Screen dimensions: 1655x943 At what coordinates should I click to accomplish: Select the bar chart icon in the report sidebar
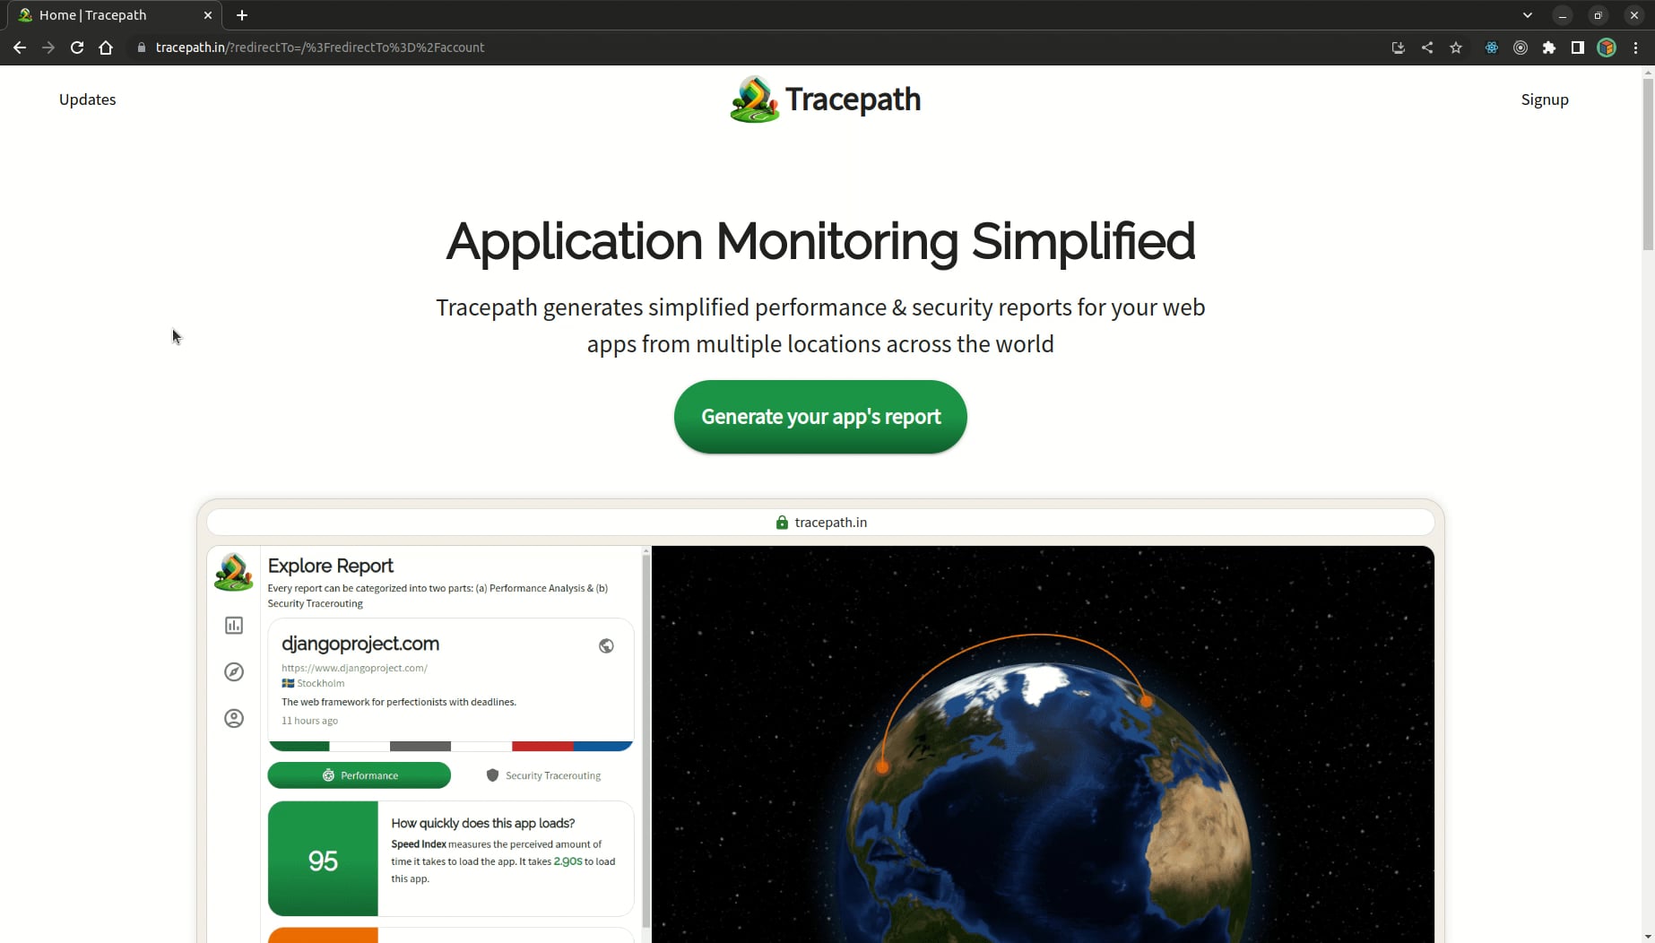[233, 625]
